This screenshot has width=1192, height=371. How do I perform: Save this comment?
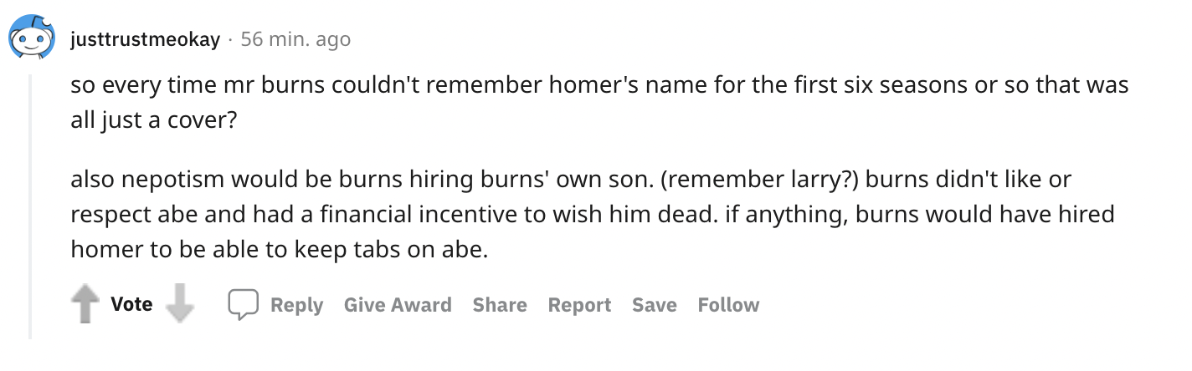[x=654, y=305]
